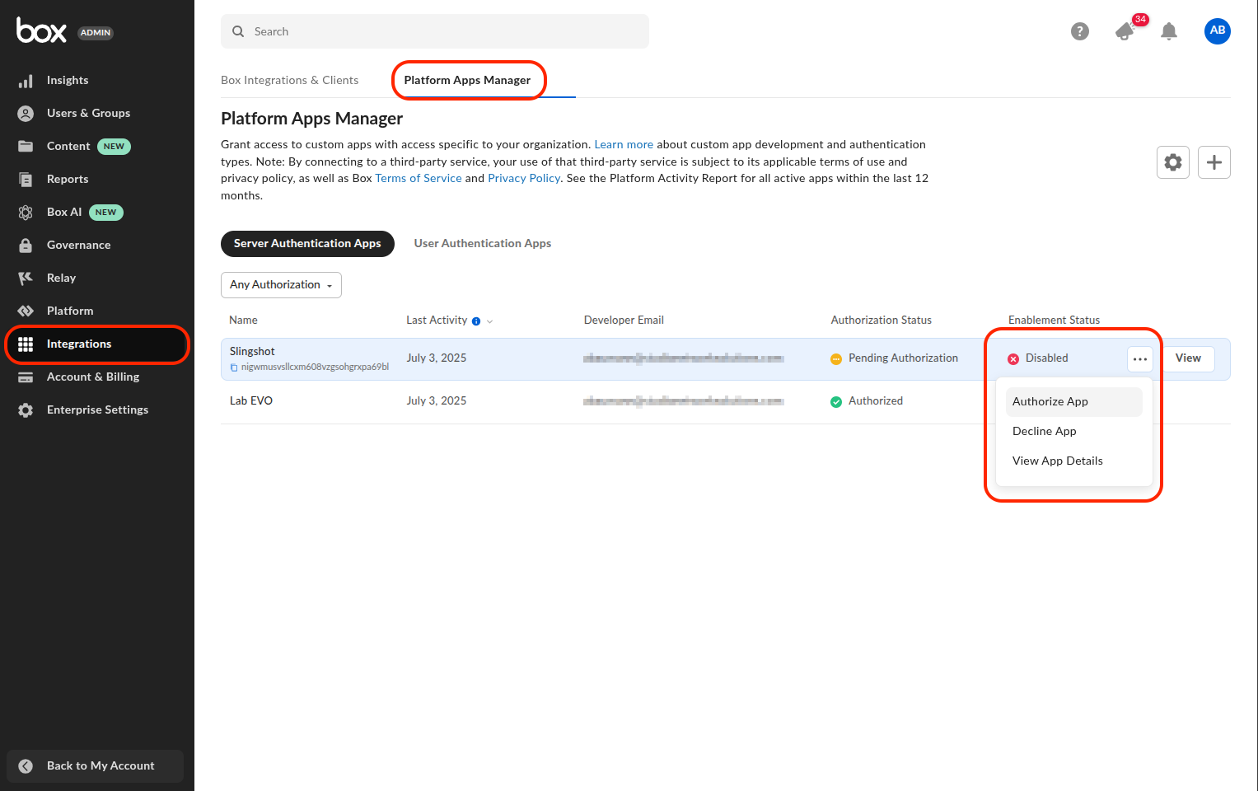1258x791 pixels.
Task: Open the Content folder icon
Action: (x=26, y=147)
